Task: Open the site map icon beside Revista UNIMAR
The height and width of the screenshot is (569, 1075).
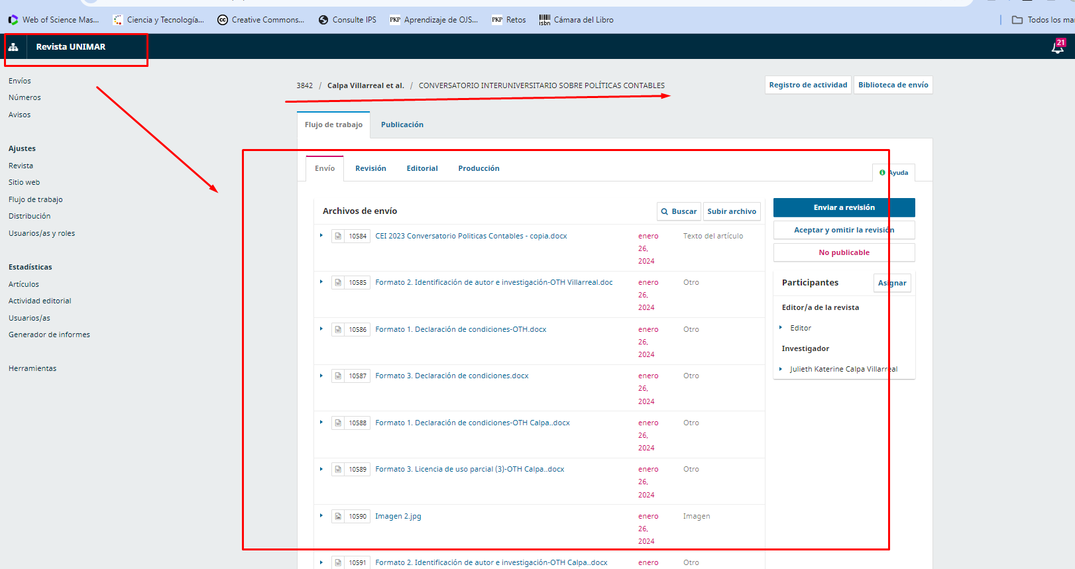Action: 13,47
